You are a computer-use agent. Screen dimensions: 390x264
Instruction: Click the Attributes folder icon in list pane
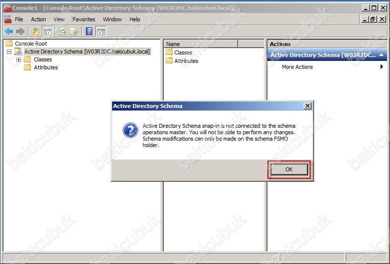pos(169,60)
